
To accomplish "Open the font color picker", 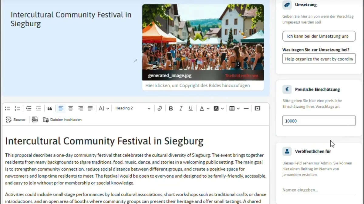I will [x=204, y=108].
